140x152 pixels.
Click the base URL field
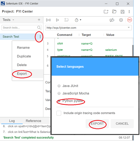pos(88,28)
